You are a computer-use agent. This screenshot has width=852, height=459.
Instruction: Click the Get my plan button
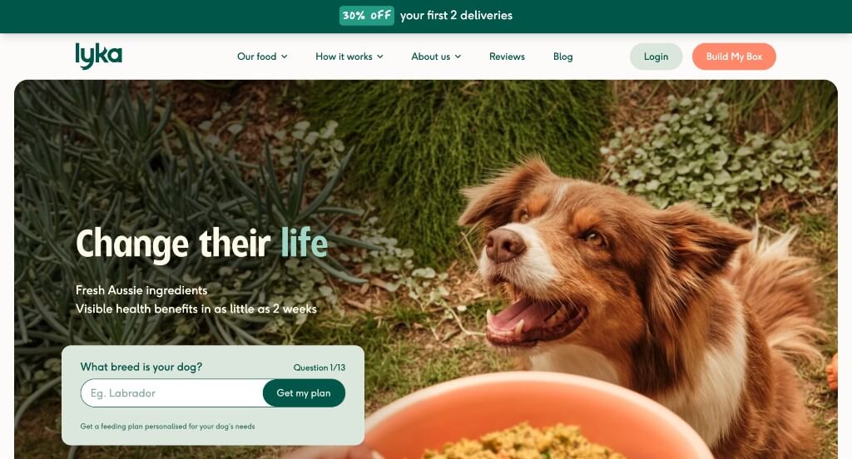click(x=304, y=392)
